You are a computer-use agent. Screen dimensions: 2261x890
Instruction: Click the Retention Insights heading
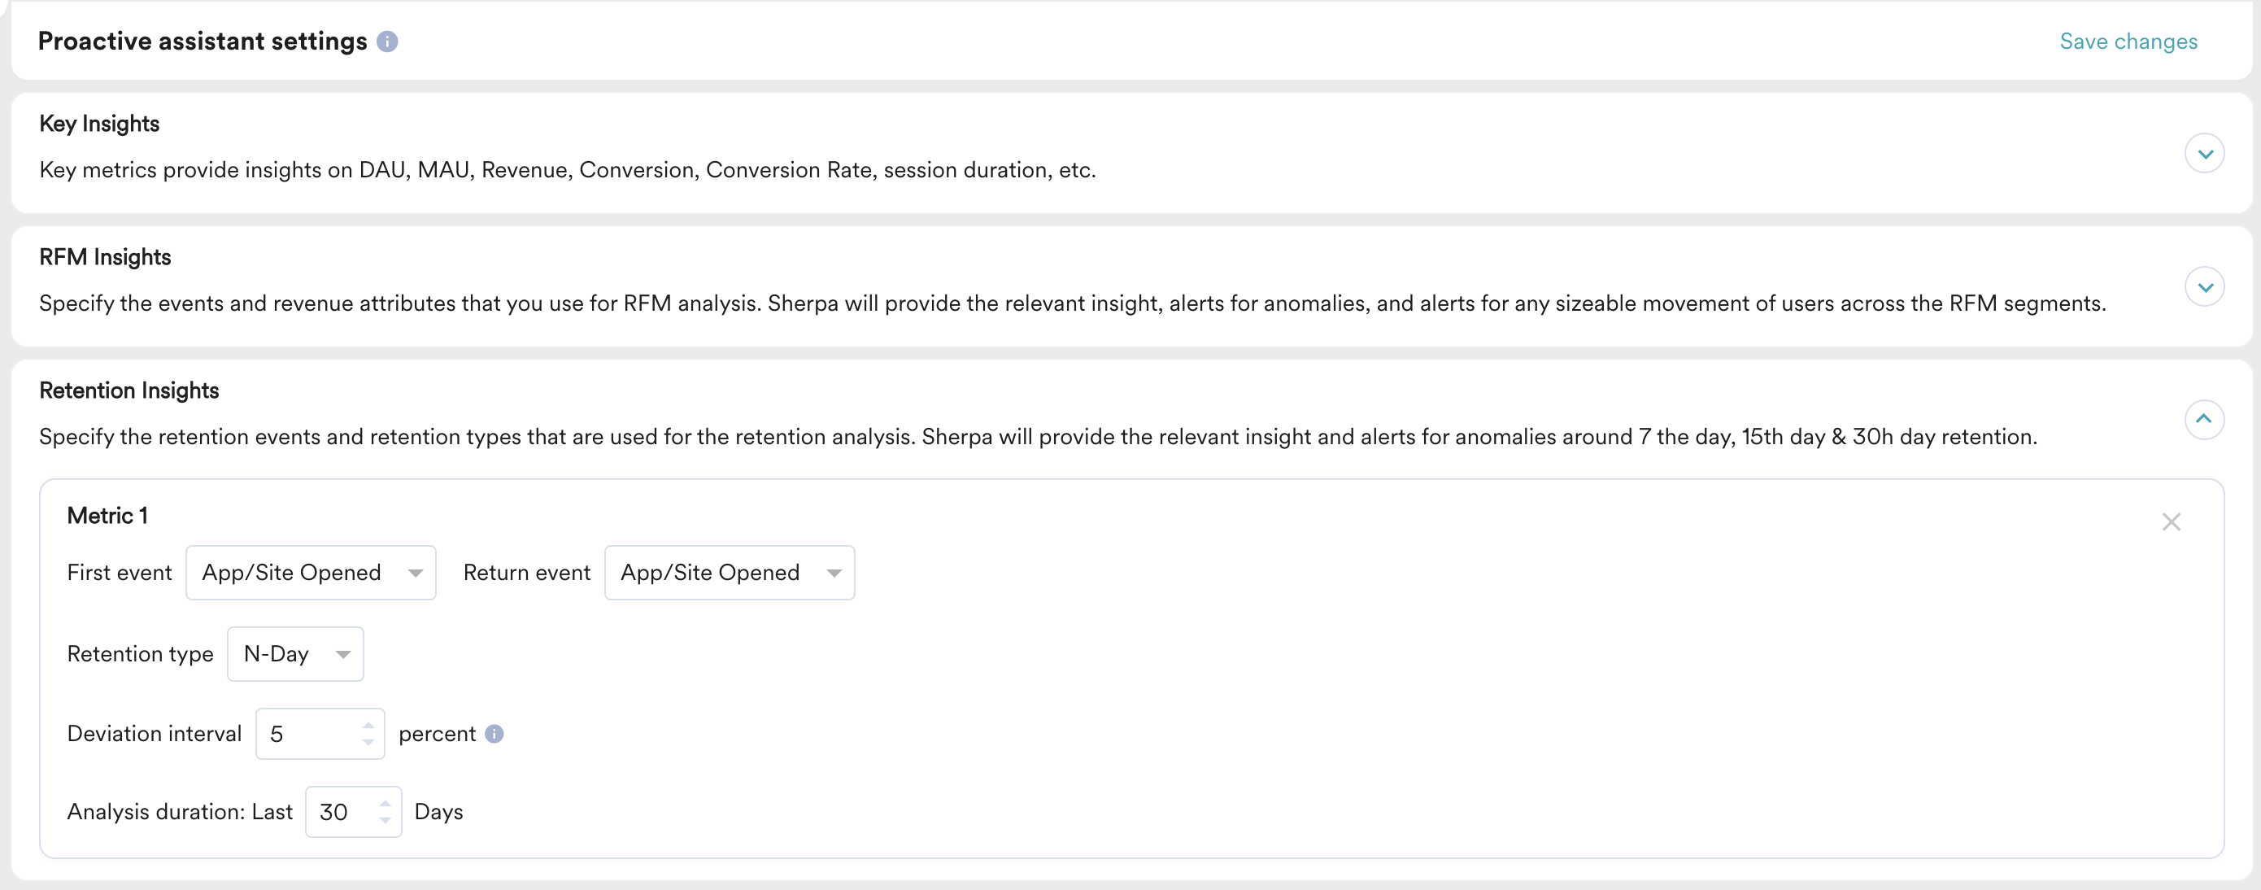[129, 390]
